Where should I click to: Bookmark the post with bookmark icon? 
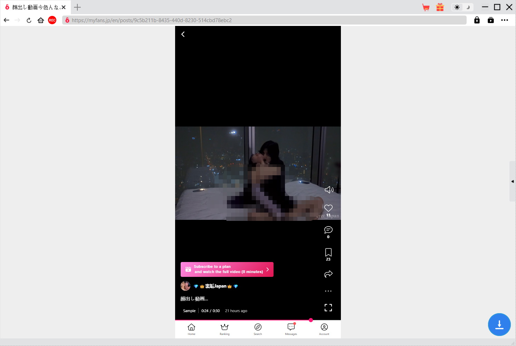pos(328,252)
